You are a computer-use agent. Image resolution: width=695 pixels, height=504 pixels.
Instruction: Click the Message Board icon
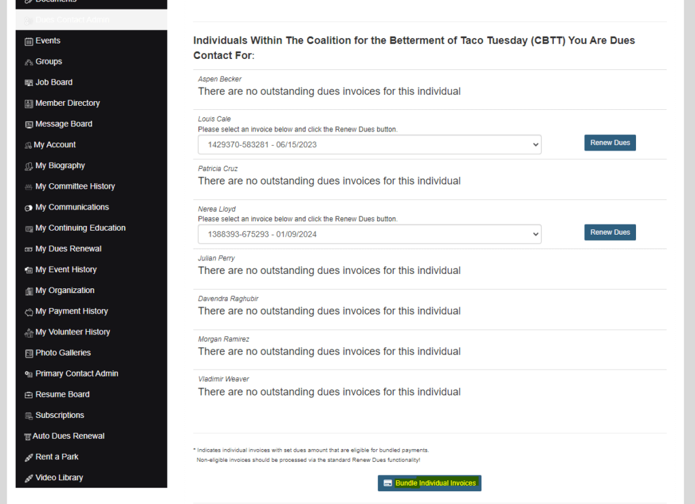point(29,125)
